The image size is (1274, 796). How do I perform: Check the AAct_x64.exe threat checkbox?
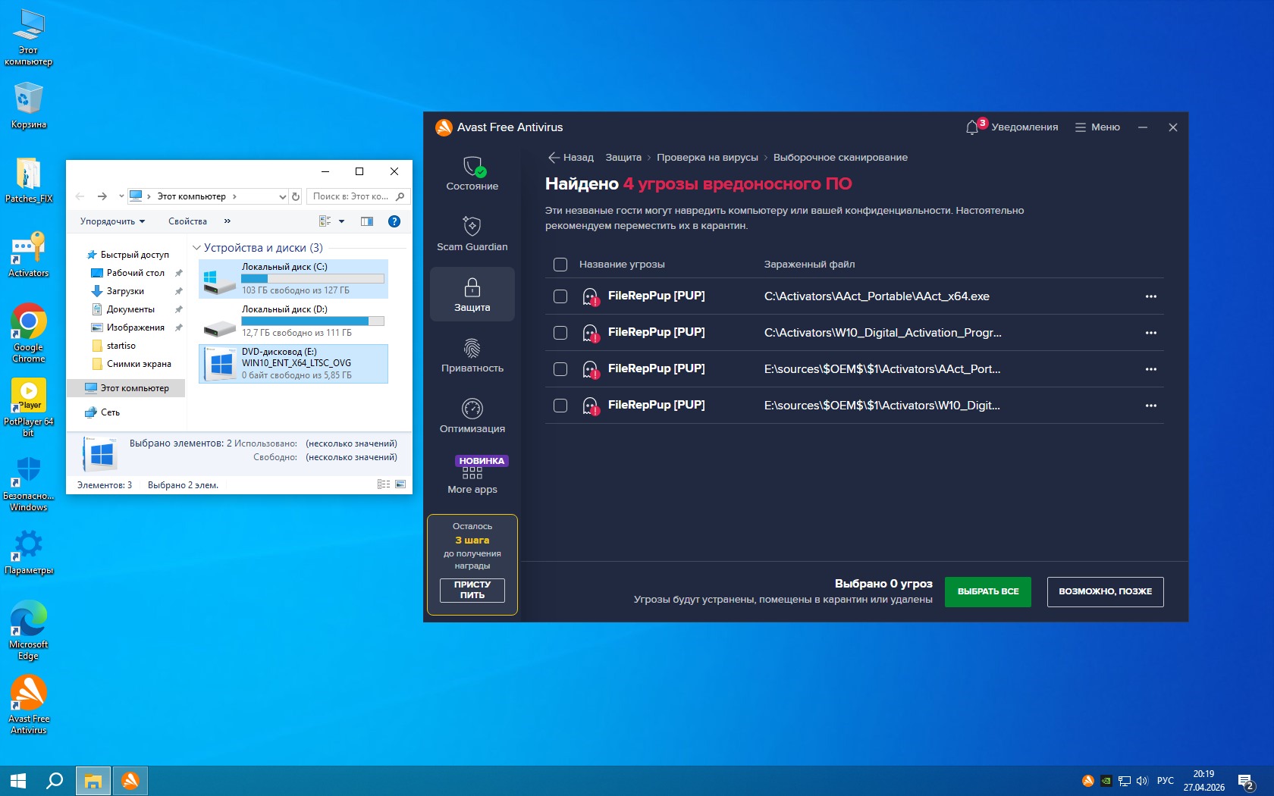pos(560,296)
